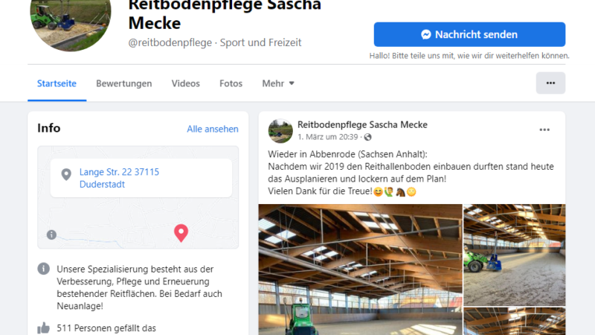Select the Fotos tab

(231, 83)
